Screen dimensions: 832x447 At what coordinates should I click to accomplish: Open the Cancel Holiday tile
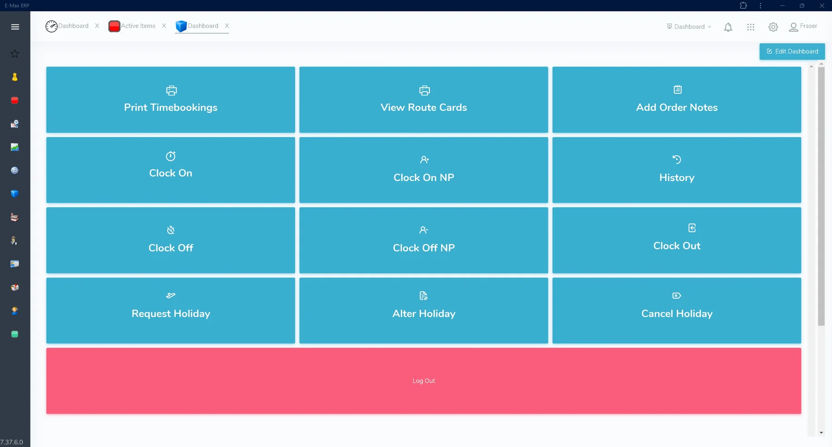click(x=677, y=310)
